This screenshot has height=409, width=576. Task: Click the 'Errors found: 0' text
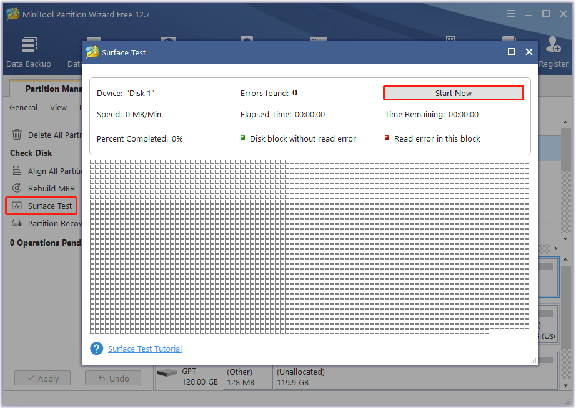click(x=269, y=93)
